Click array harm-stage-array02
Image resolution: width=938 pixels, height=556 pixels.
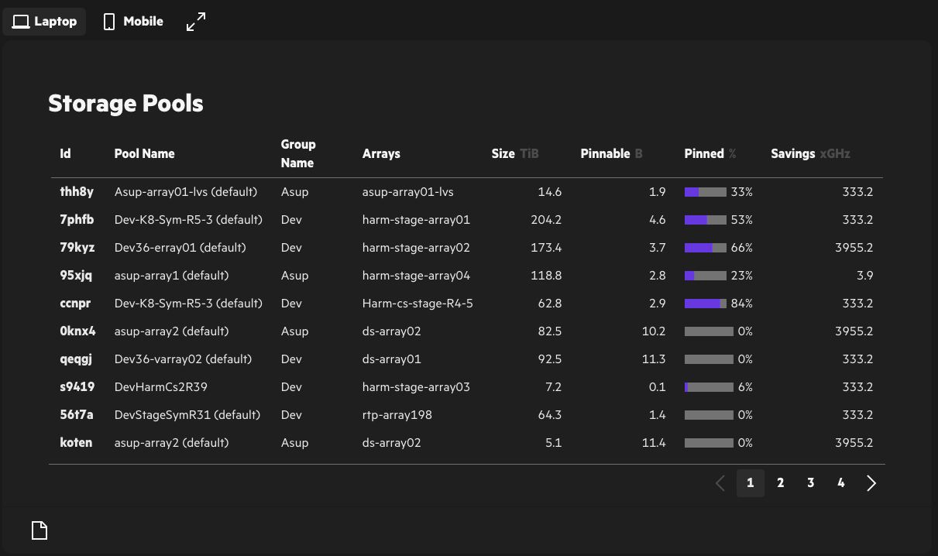416,247
